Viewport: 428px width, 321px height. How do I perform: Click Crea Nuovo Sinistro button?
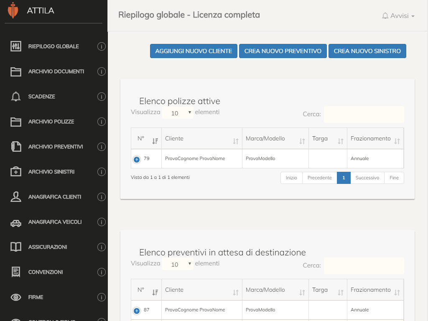pyautogui.click(x=367, y=51)
